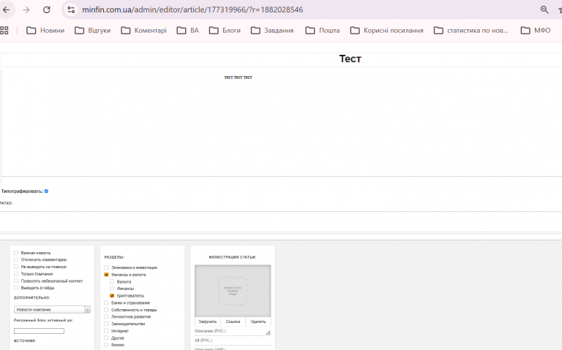Check Только Компания option

(x=16, y=274)
